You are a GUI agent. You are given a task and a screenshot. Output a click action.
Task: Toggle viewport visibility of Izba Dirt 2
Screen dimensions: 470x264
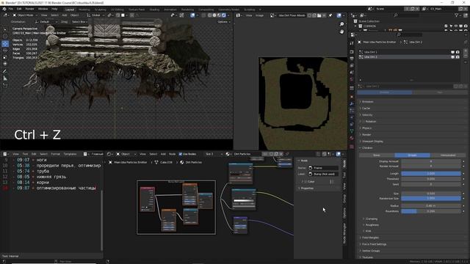pyautogui.click(x=452, y=57)
